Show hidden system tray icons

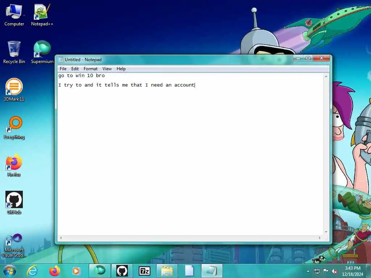tap(308, 271)
